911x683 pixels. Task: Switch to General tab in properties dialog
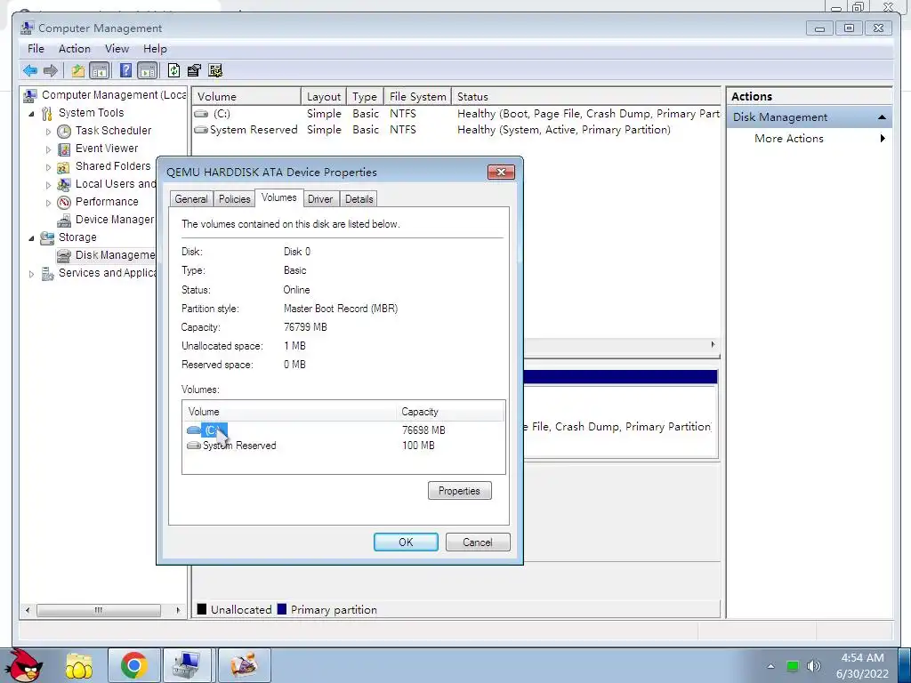pyautogui.click(x=191, y=199)
